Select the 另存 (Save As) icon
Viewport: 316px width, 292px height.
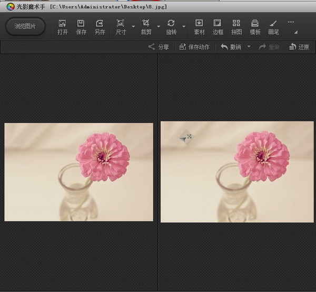coord(100,24)
